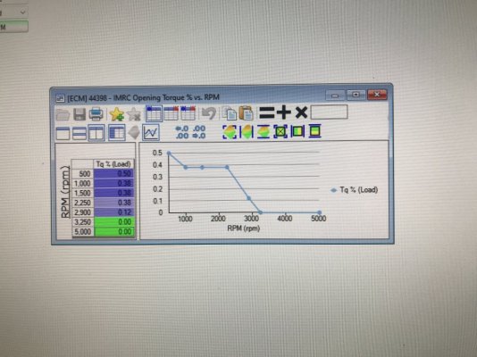Image resolution: width=477 pixels, height=357 pixels.
Task: Undo the last table edit
Action: point(209,113)
